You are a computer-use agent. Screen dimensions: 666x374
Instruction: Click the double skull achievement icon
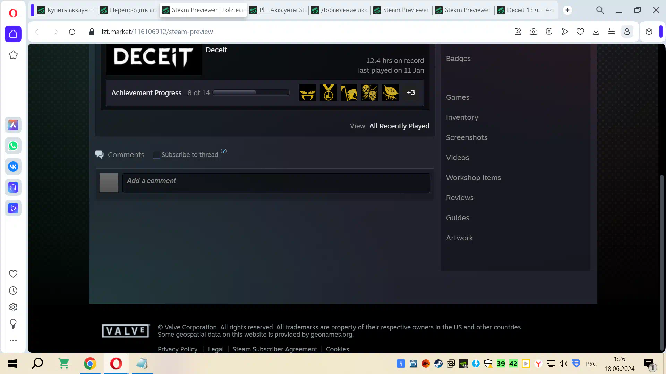(370, 93)
